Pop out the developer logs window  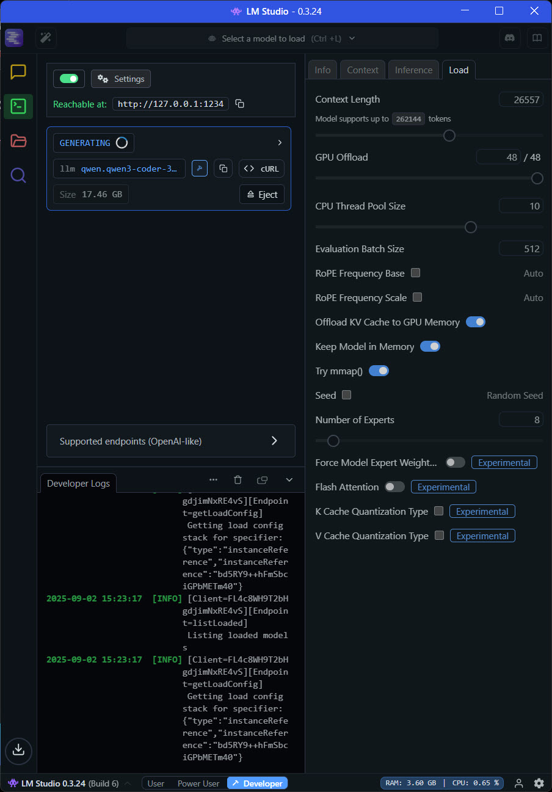pos(263,480)
